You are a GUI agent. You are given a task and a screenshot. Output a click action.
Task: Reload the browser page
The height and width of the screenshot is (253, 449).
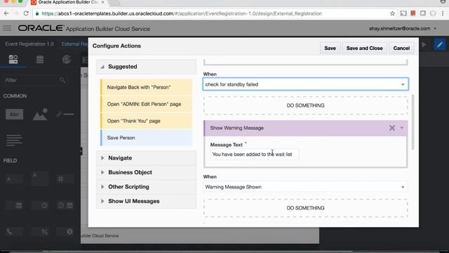[x=26, y=13]
